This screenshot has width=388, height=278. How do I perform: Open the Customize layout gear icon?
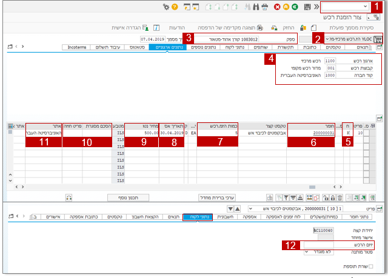(x=166, y=7)
